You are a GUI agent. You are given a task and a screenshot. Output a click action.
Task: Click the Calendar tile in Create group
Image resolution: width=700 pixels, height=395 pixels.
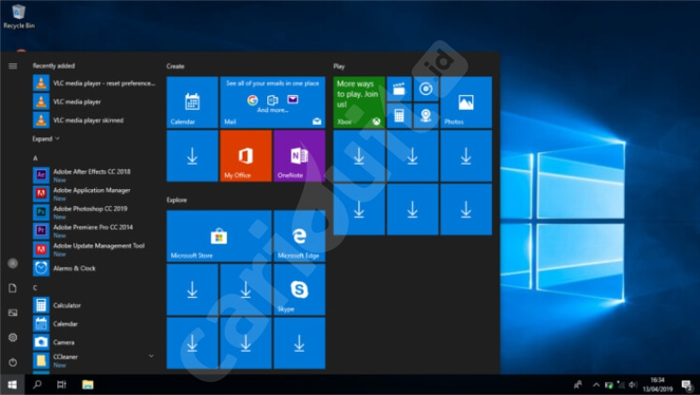point(193,103)
